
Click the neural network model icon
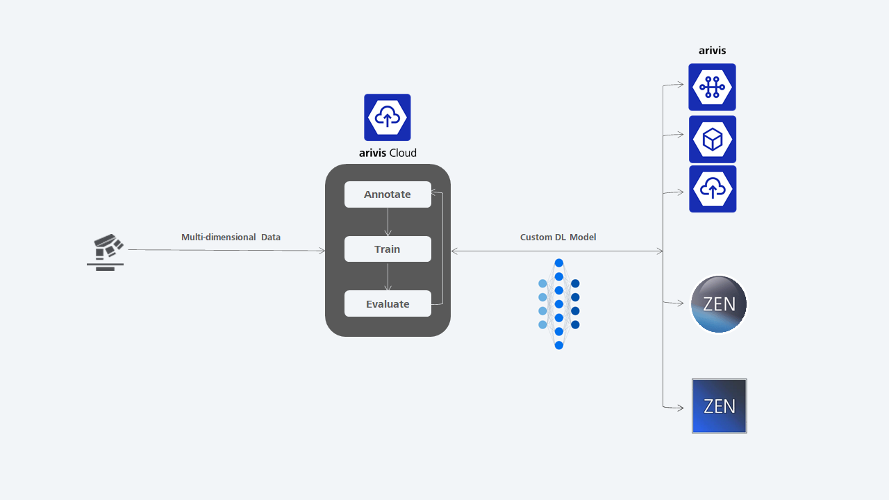pyautogui.click(x=558, y=304)
